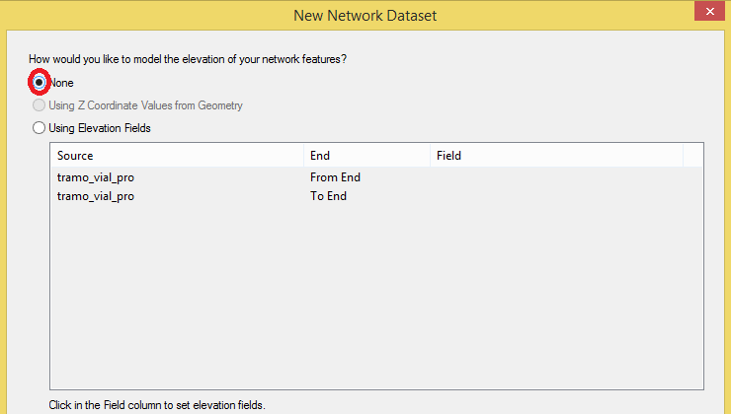Click the hint text about Field column
The height and width of the screenshot is (414, 731).
point(156,405)
